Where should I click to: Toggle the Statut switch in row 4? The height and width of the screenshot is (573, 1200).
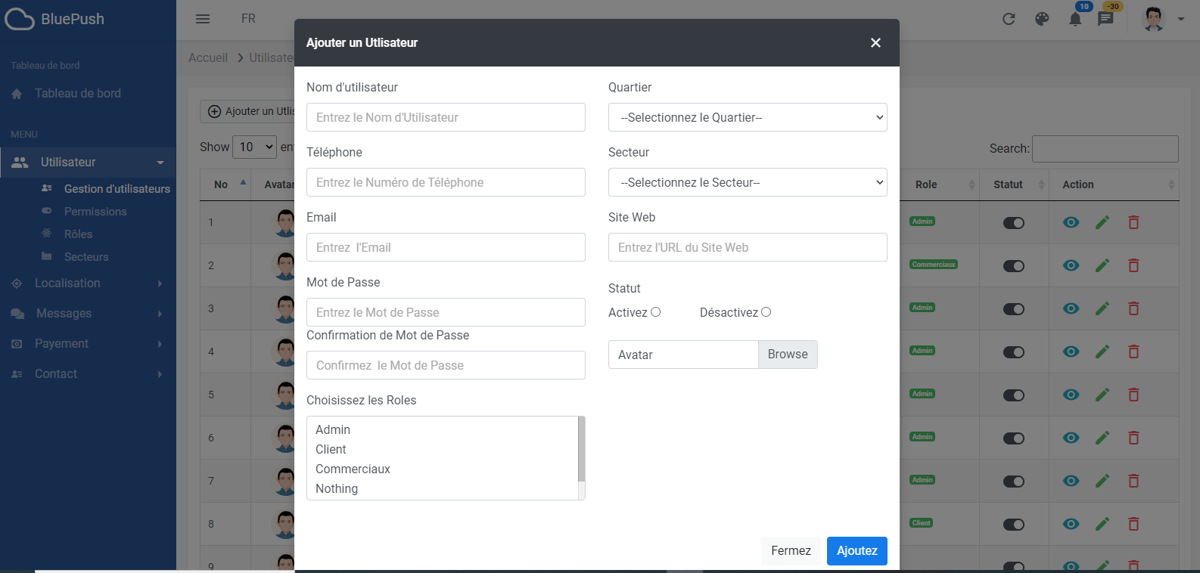point(1013,352)
